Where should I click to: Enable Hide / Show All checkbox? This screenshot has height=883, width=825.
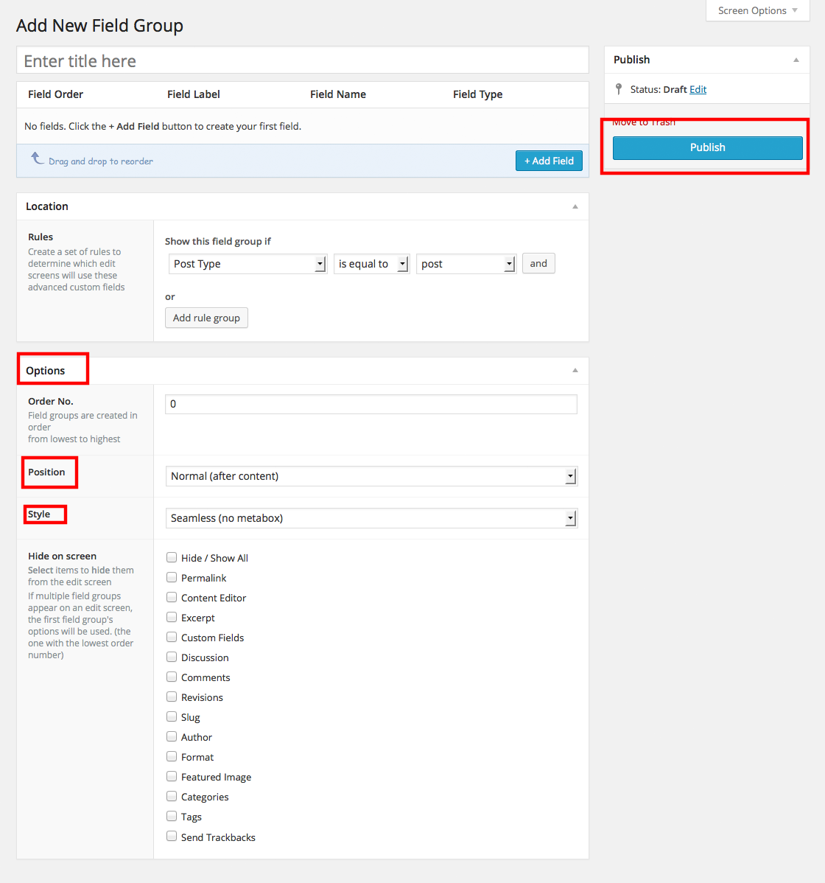172,558
